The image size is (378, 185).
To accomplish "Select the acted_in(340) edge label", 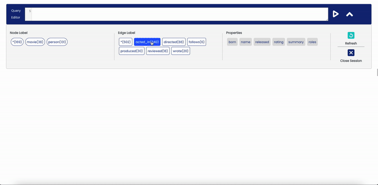I will tap(147, 42).
